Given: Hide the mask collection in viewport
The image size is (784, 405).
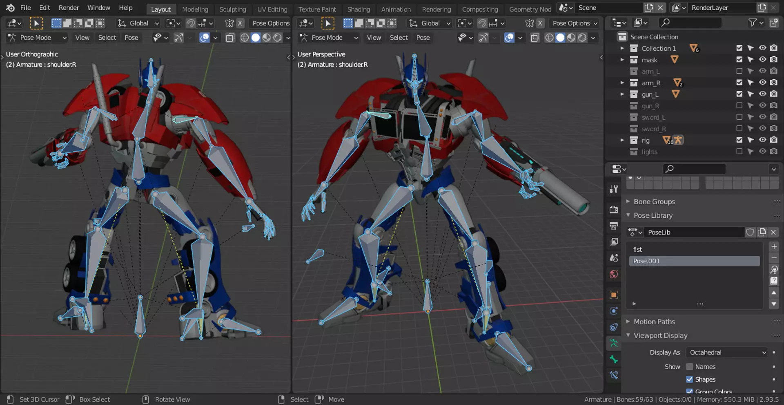Looking at the screenshot, I should 762,60.
